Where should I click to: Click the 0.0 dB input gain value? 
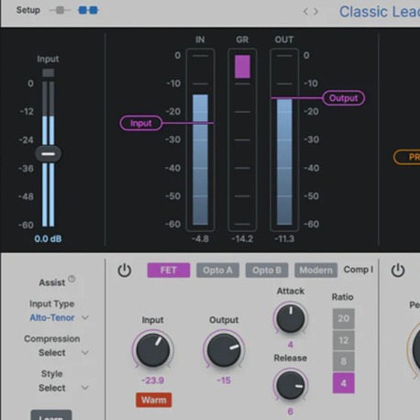point(48,238)
